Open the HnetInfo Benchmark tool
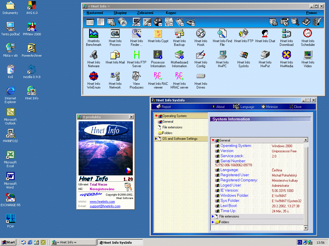This screenshot has width=329, height=246. pyautogui.click(x=94, y=37)
